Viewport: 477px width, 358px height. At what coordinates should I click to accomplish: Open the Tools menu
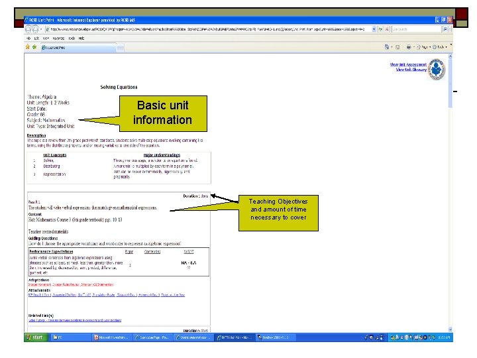[x=72, y=38]
